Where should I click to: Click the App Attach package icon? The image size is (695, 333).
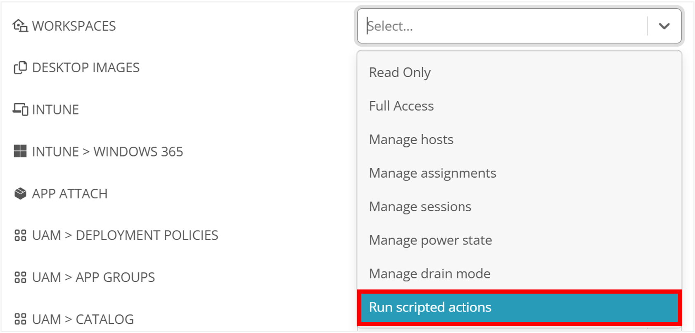(20, 193)
